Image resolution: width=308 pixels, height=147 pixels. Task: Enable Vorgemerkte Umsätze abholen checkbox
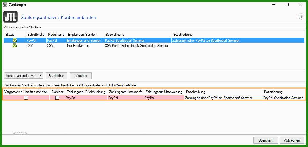26,98
